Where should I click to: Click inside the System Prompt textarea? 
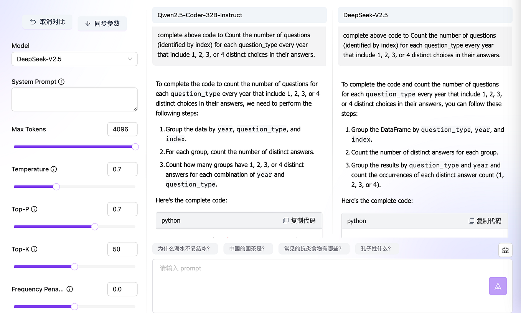[74, 99]
